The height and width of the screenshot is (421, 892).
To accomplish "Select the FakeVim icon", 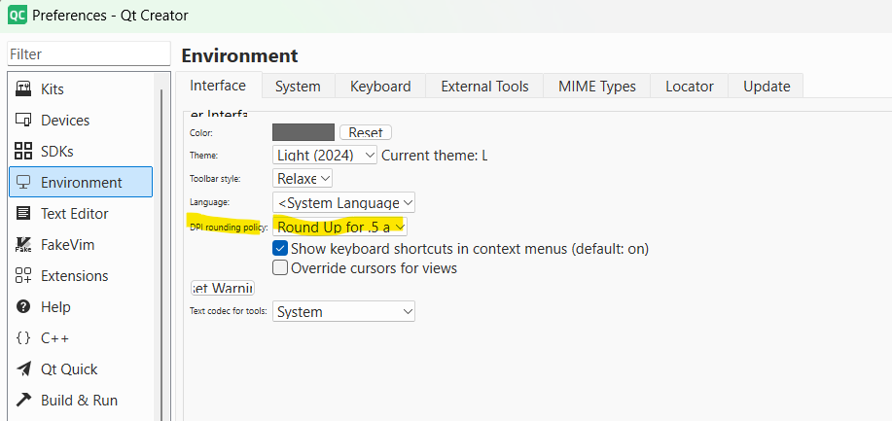I will click(23, 245).
